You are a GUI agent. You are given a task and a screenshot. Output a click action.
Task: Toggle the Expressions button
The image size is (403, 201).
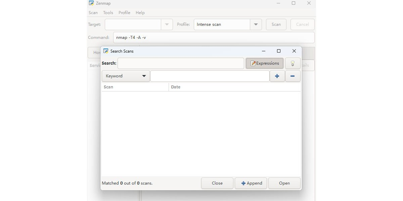[x=265, y=63]
